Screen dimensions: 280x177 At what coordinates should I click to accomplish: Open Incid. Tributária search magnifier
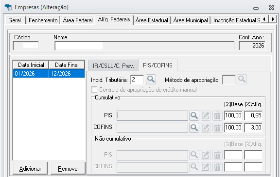click(x=151, y=79)
